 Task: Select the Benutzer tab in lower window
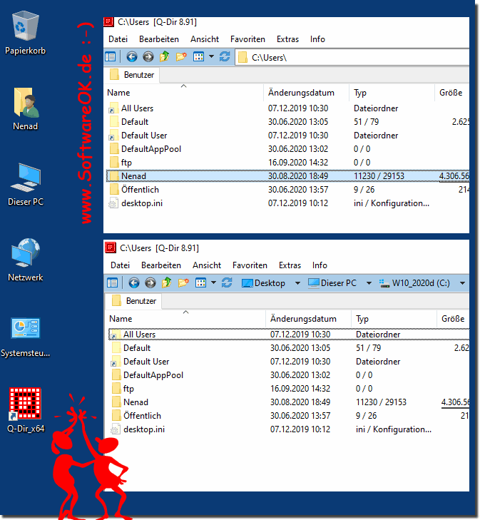click(x=134, y=301)
